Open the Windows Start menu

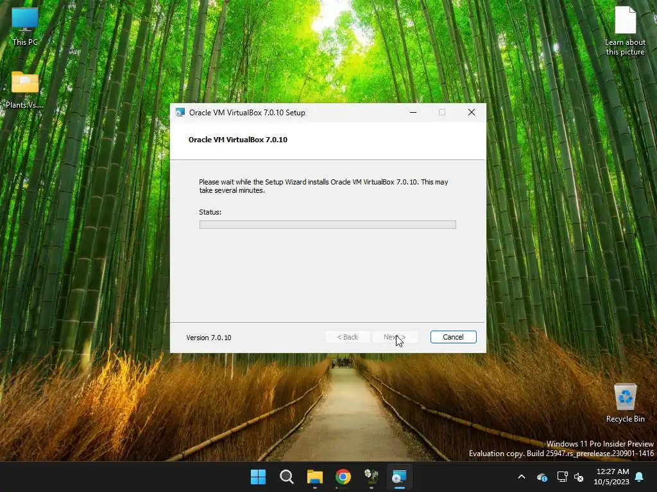click(x=258, y=477)
